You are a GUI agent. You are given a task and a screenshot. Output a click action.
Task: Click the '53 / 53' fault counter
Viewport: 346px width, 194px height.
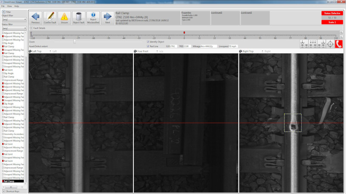coord(332,18)
